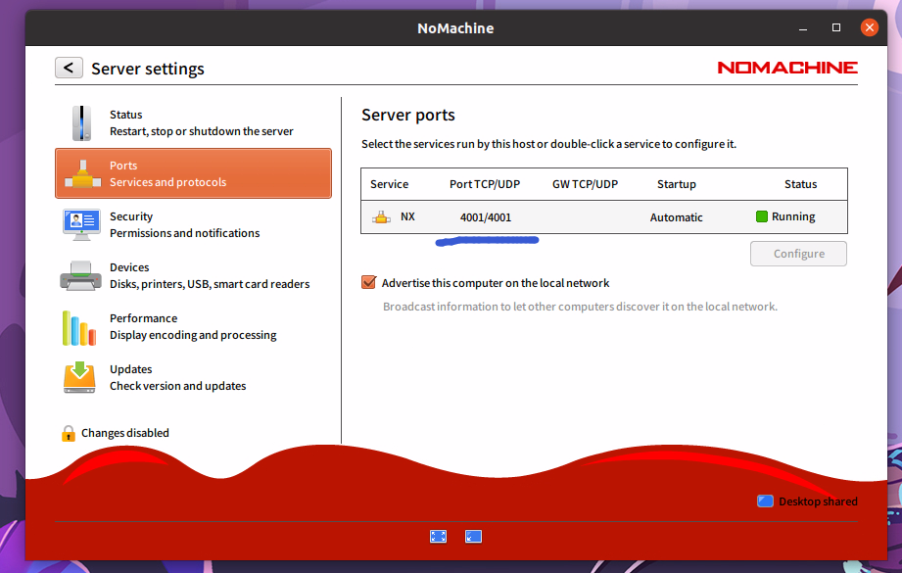The height and width of the screenshot is (573, 902).
Task: Click the Security monitor icon
Action: (x=81, y=224)
